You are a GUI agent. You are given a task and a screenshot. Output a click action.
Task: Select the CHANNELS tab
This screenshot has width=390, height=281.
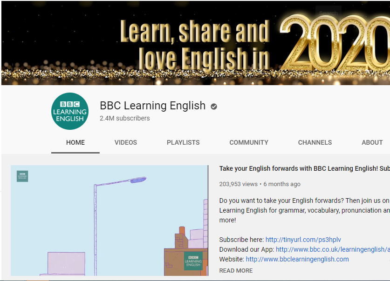click(315, 142)
